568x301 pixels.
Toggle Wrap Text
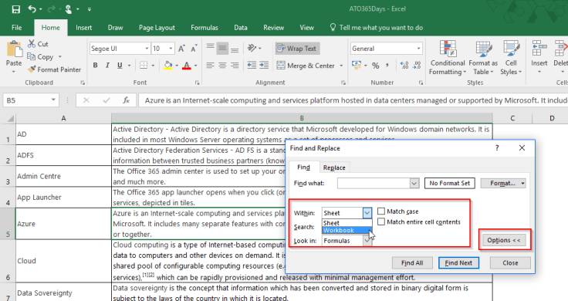click(x=297, y=49)
